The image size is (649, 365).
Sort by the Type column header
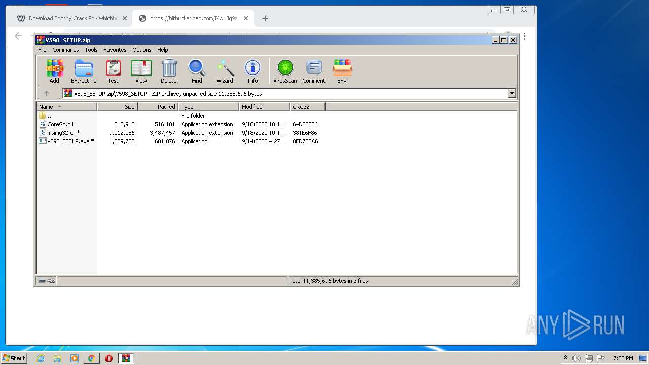pos(208,107)
